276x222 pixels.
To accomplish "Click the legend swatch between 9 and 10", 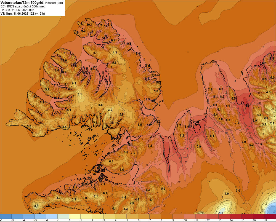I will point(178,216).
